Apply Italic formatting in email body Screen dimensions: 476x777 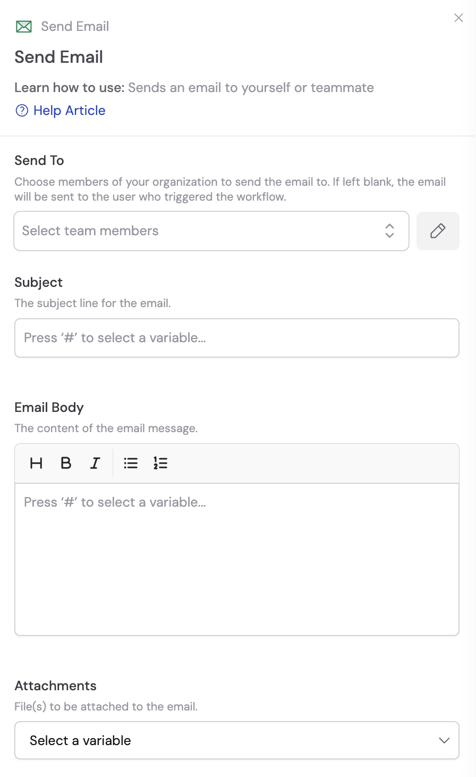point(95,463)
